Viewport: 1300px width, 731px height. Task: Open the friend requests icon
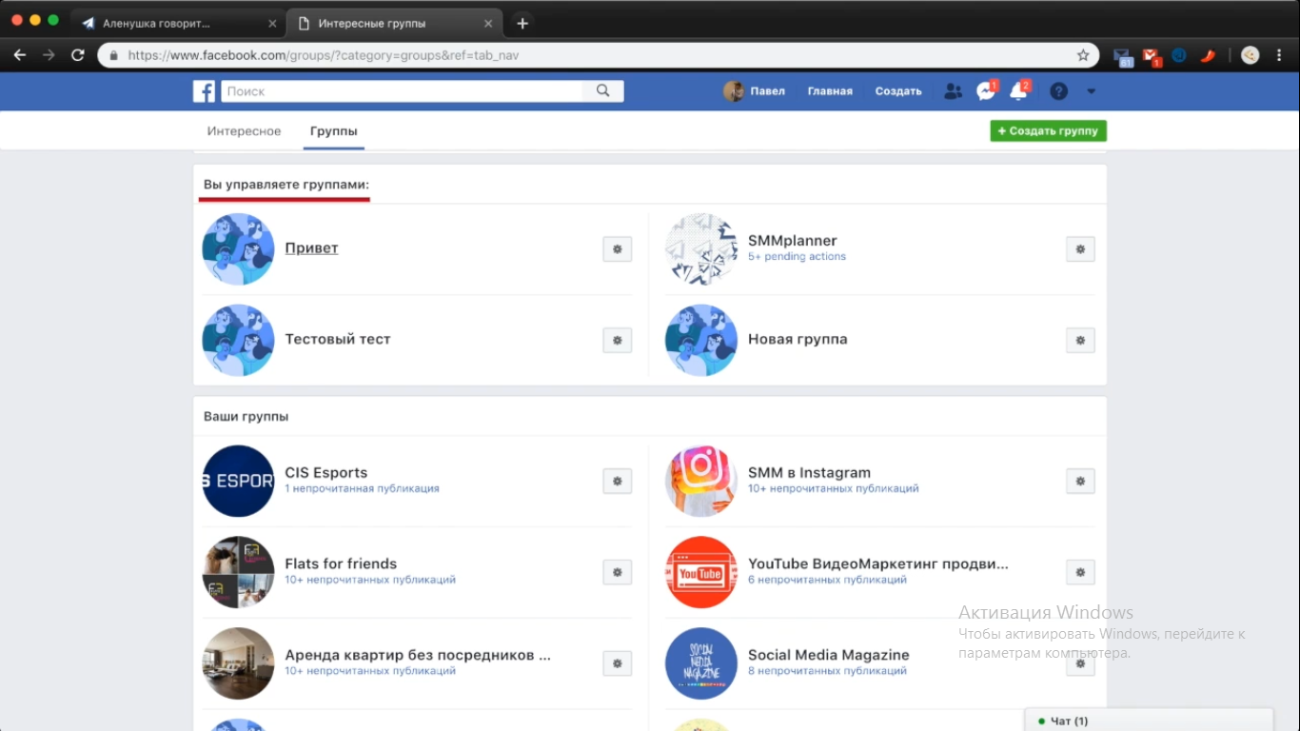pyautogui.click(x=953, y=91)
